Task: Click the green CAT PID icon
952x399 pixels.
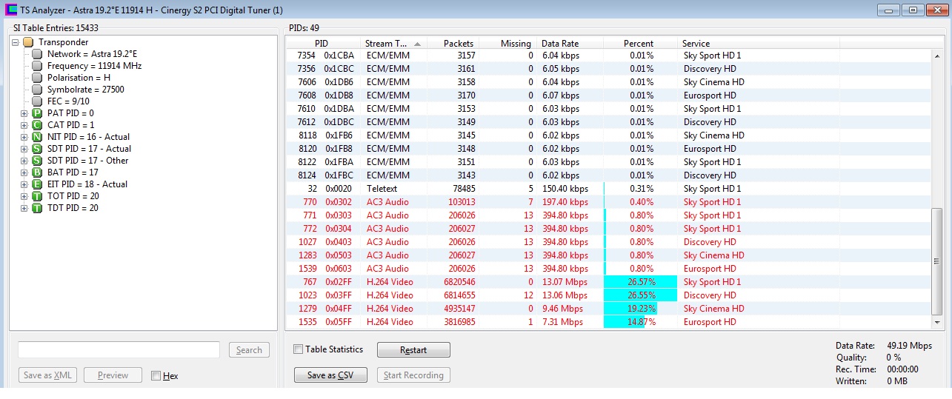Action: [37, 125]
